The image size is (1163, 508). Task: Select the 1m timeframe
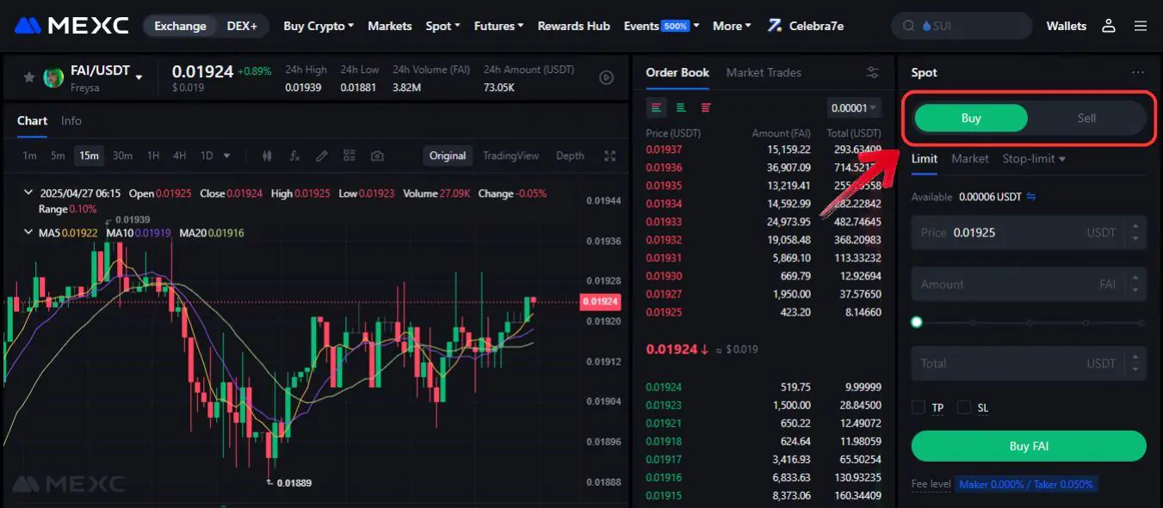[x=29, y=156]
